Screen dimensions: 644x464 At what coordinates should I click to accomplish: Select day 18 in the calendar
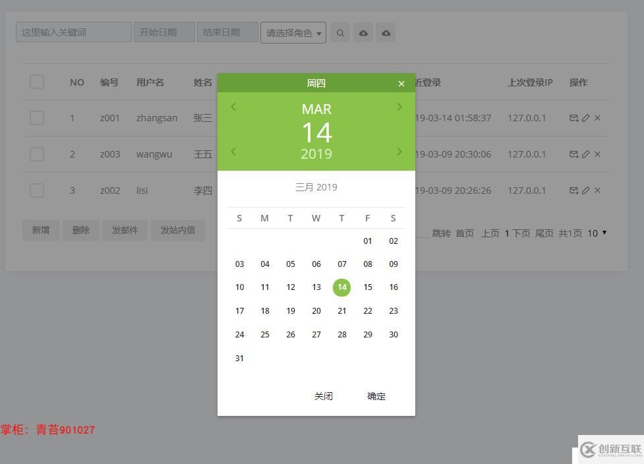[x=266, y=311]
